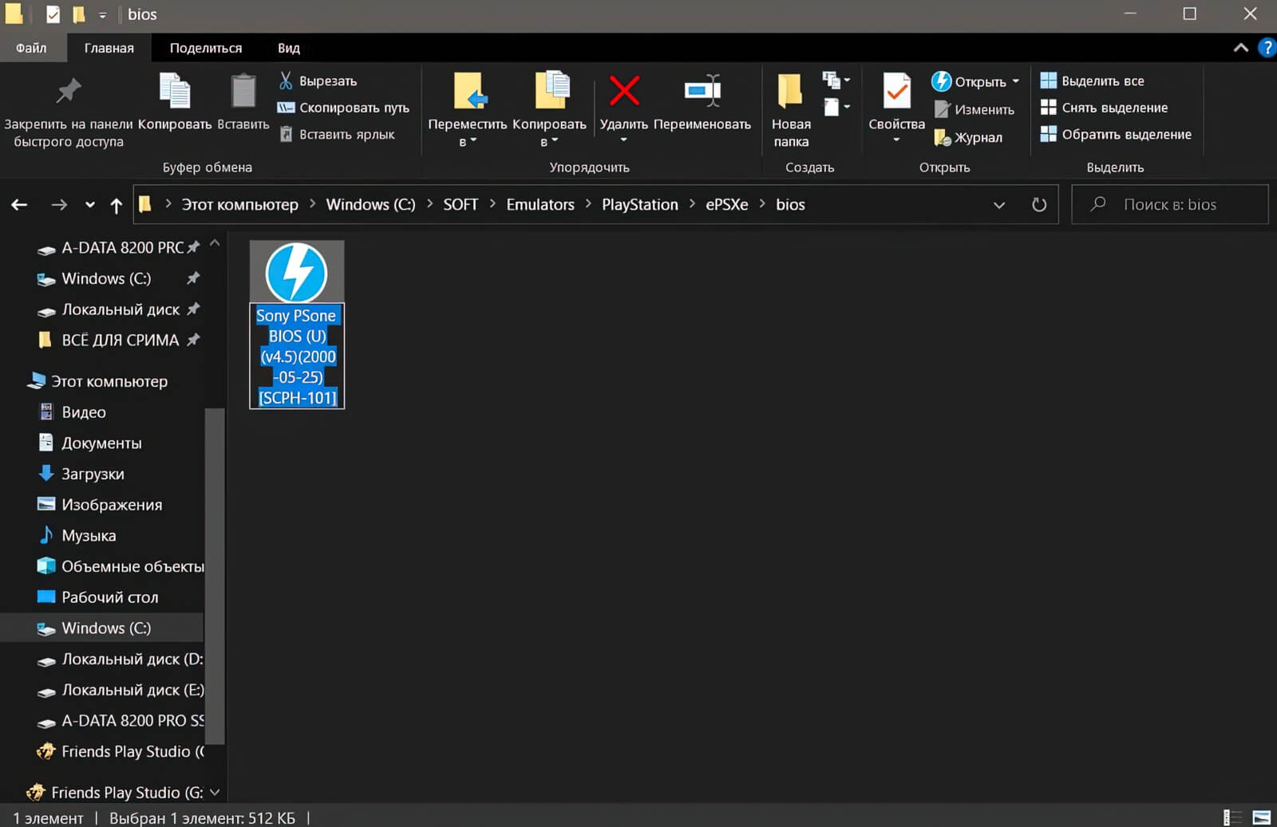Switch to details view icon in status bar
The width and height of the screenshot is (1277, 827).
coord(1232,817)
